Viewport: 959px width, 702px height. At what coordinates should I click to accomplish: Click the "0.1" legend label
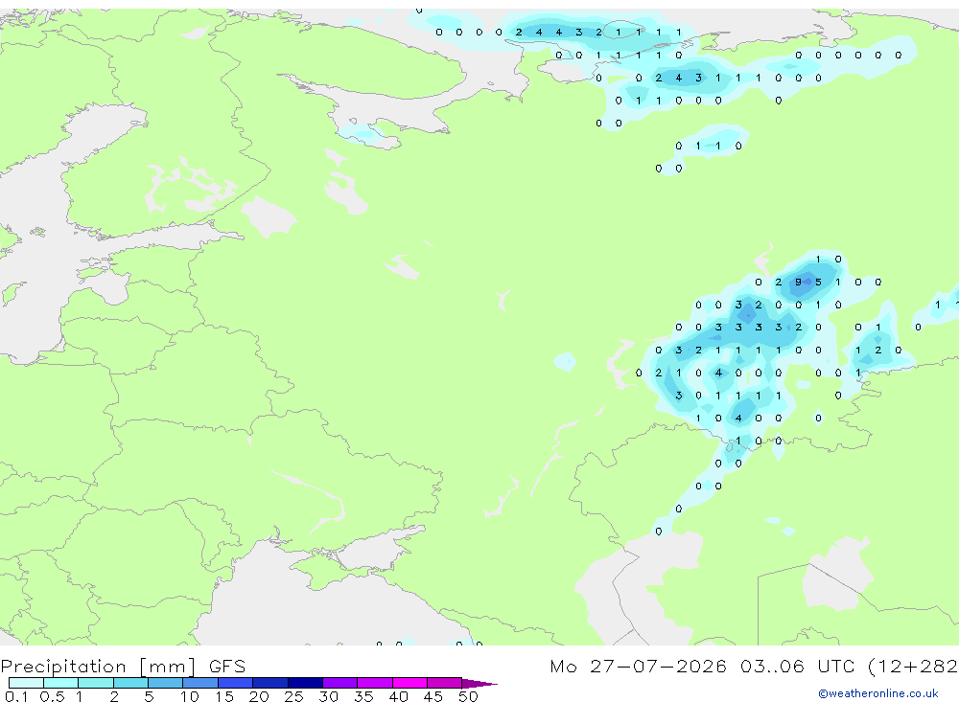[x=16, y=696]
